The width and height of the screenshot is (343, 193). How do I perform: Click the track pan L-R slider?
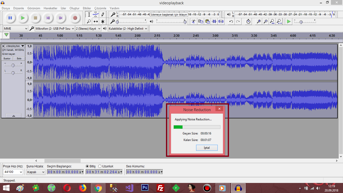coord(13,73)
